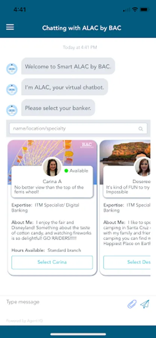Tap the paper plane send icon
This screenshot has height=338, width=156.
145,304
